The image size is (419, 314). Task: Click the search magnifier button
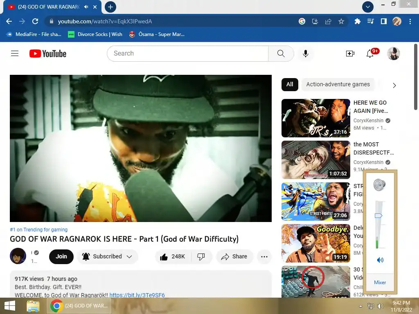coord(281,54)
